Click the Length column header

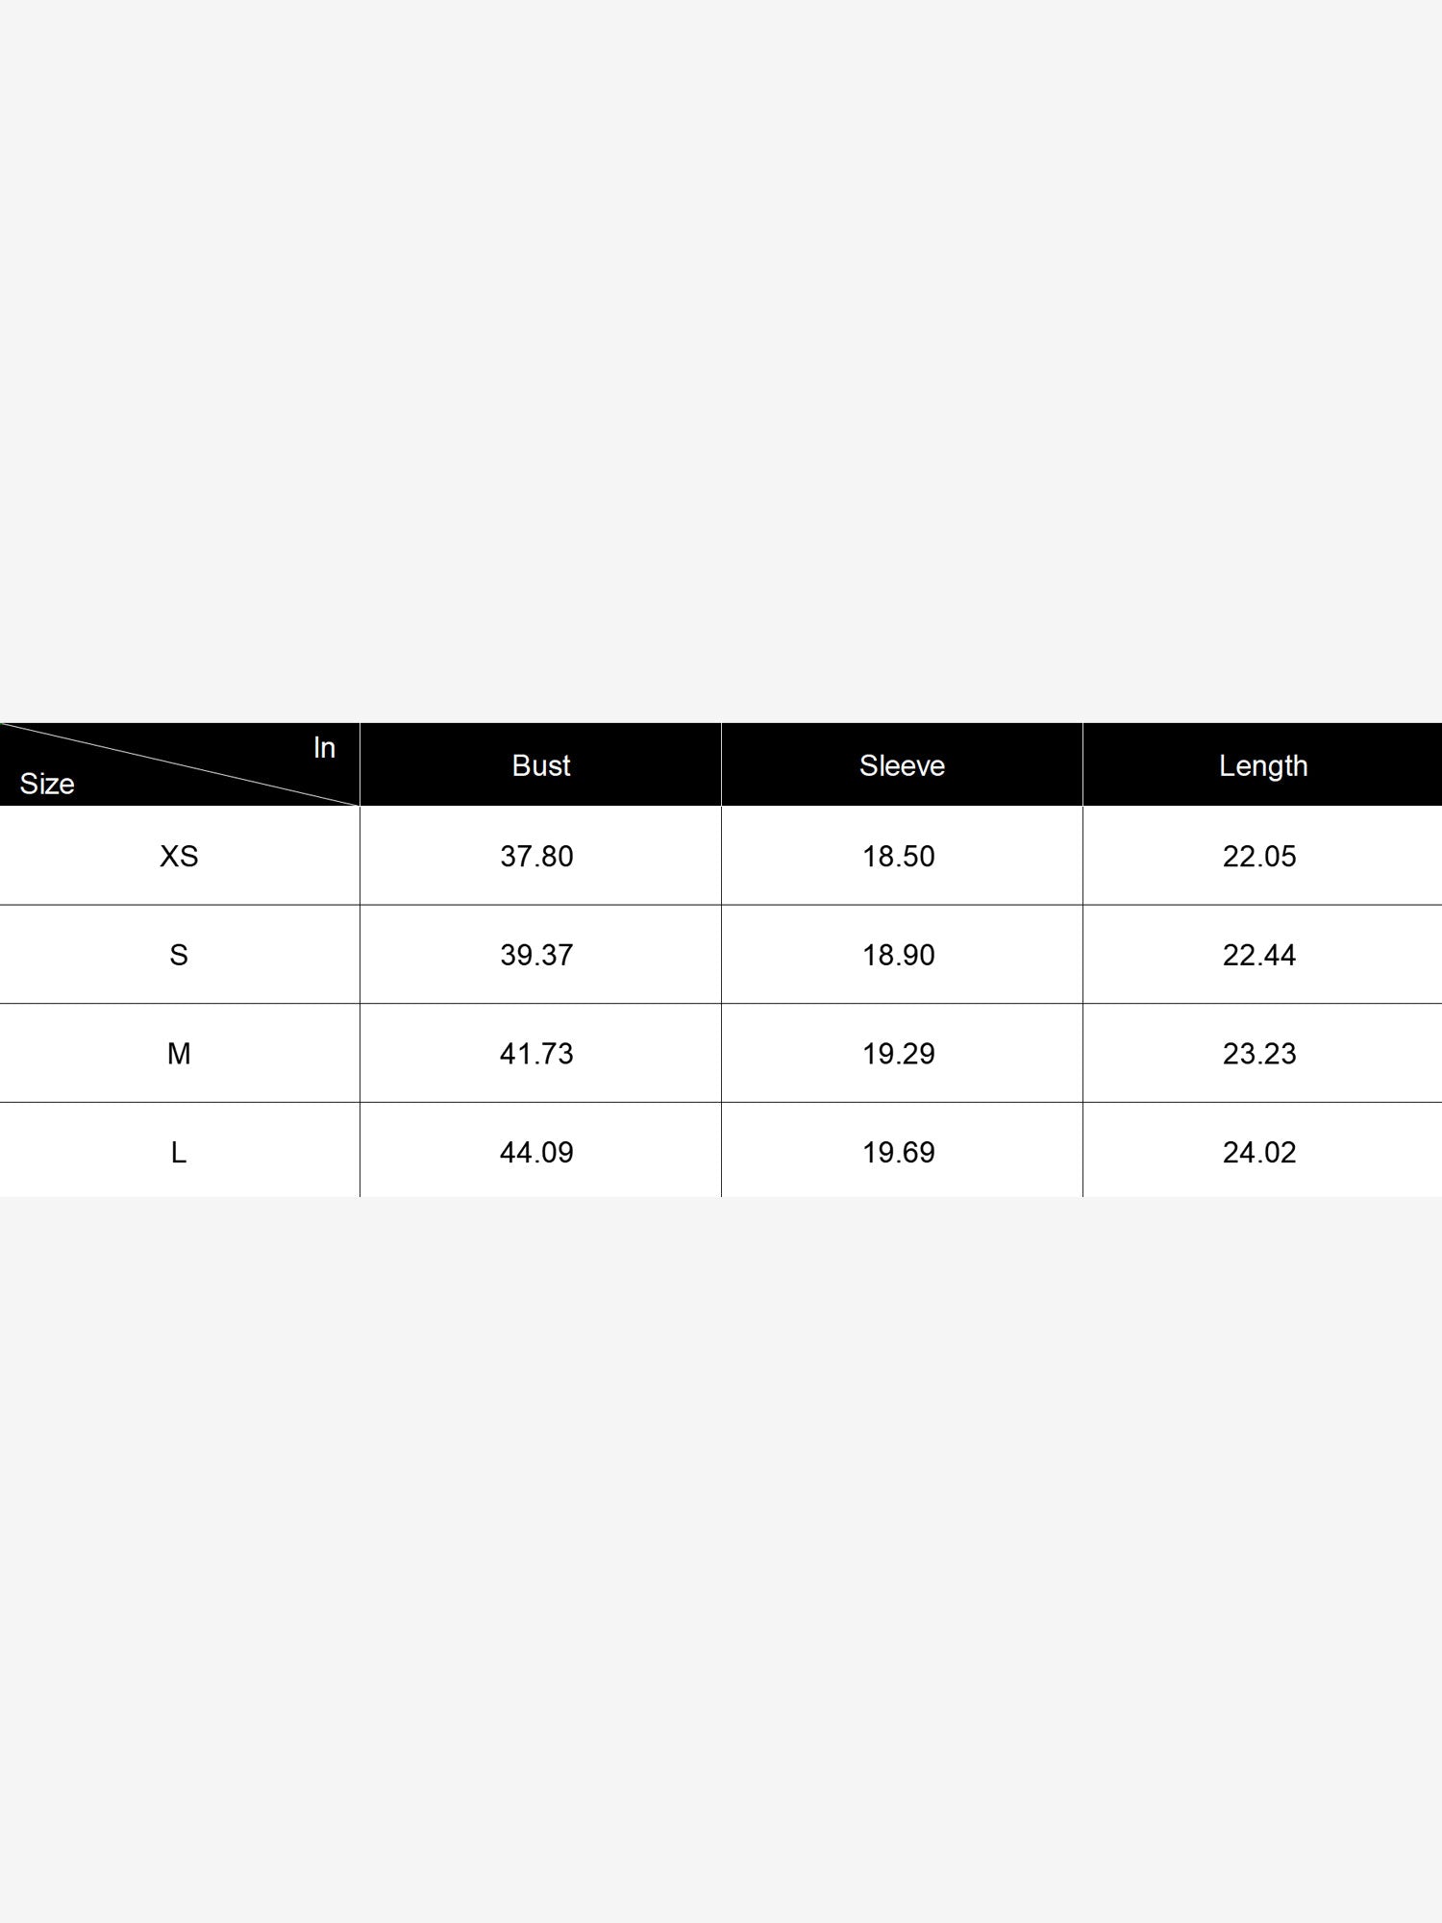1263,766
